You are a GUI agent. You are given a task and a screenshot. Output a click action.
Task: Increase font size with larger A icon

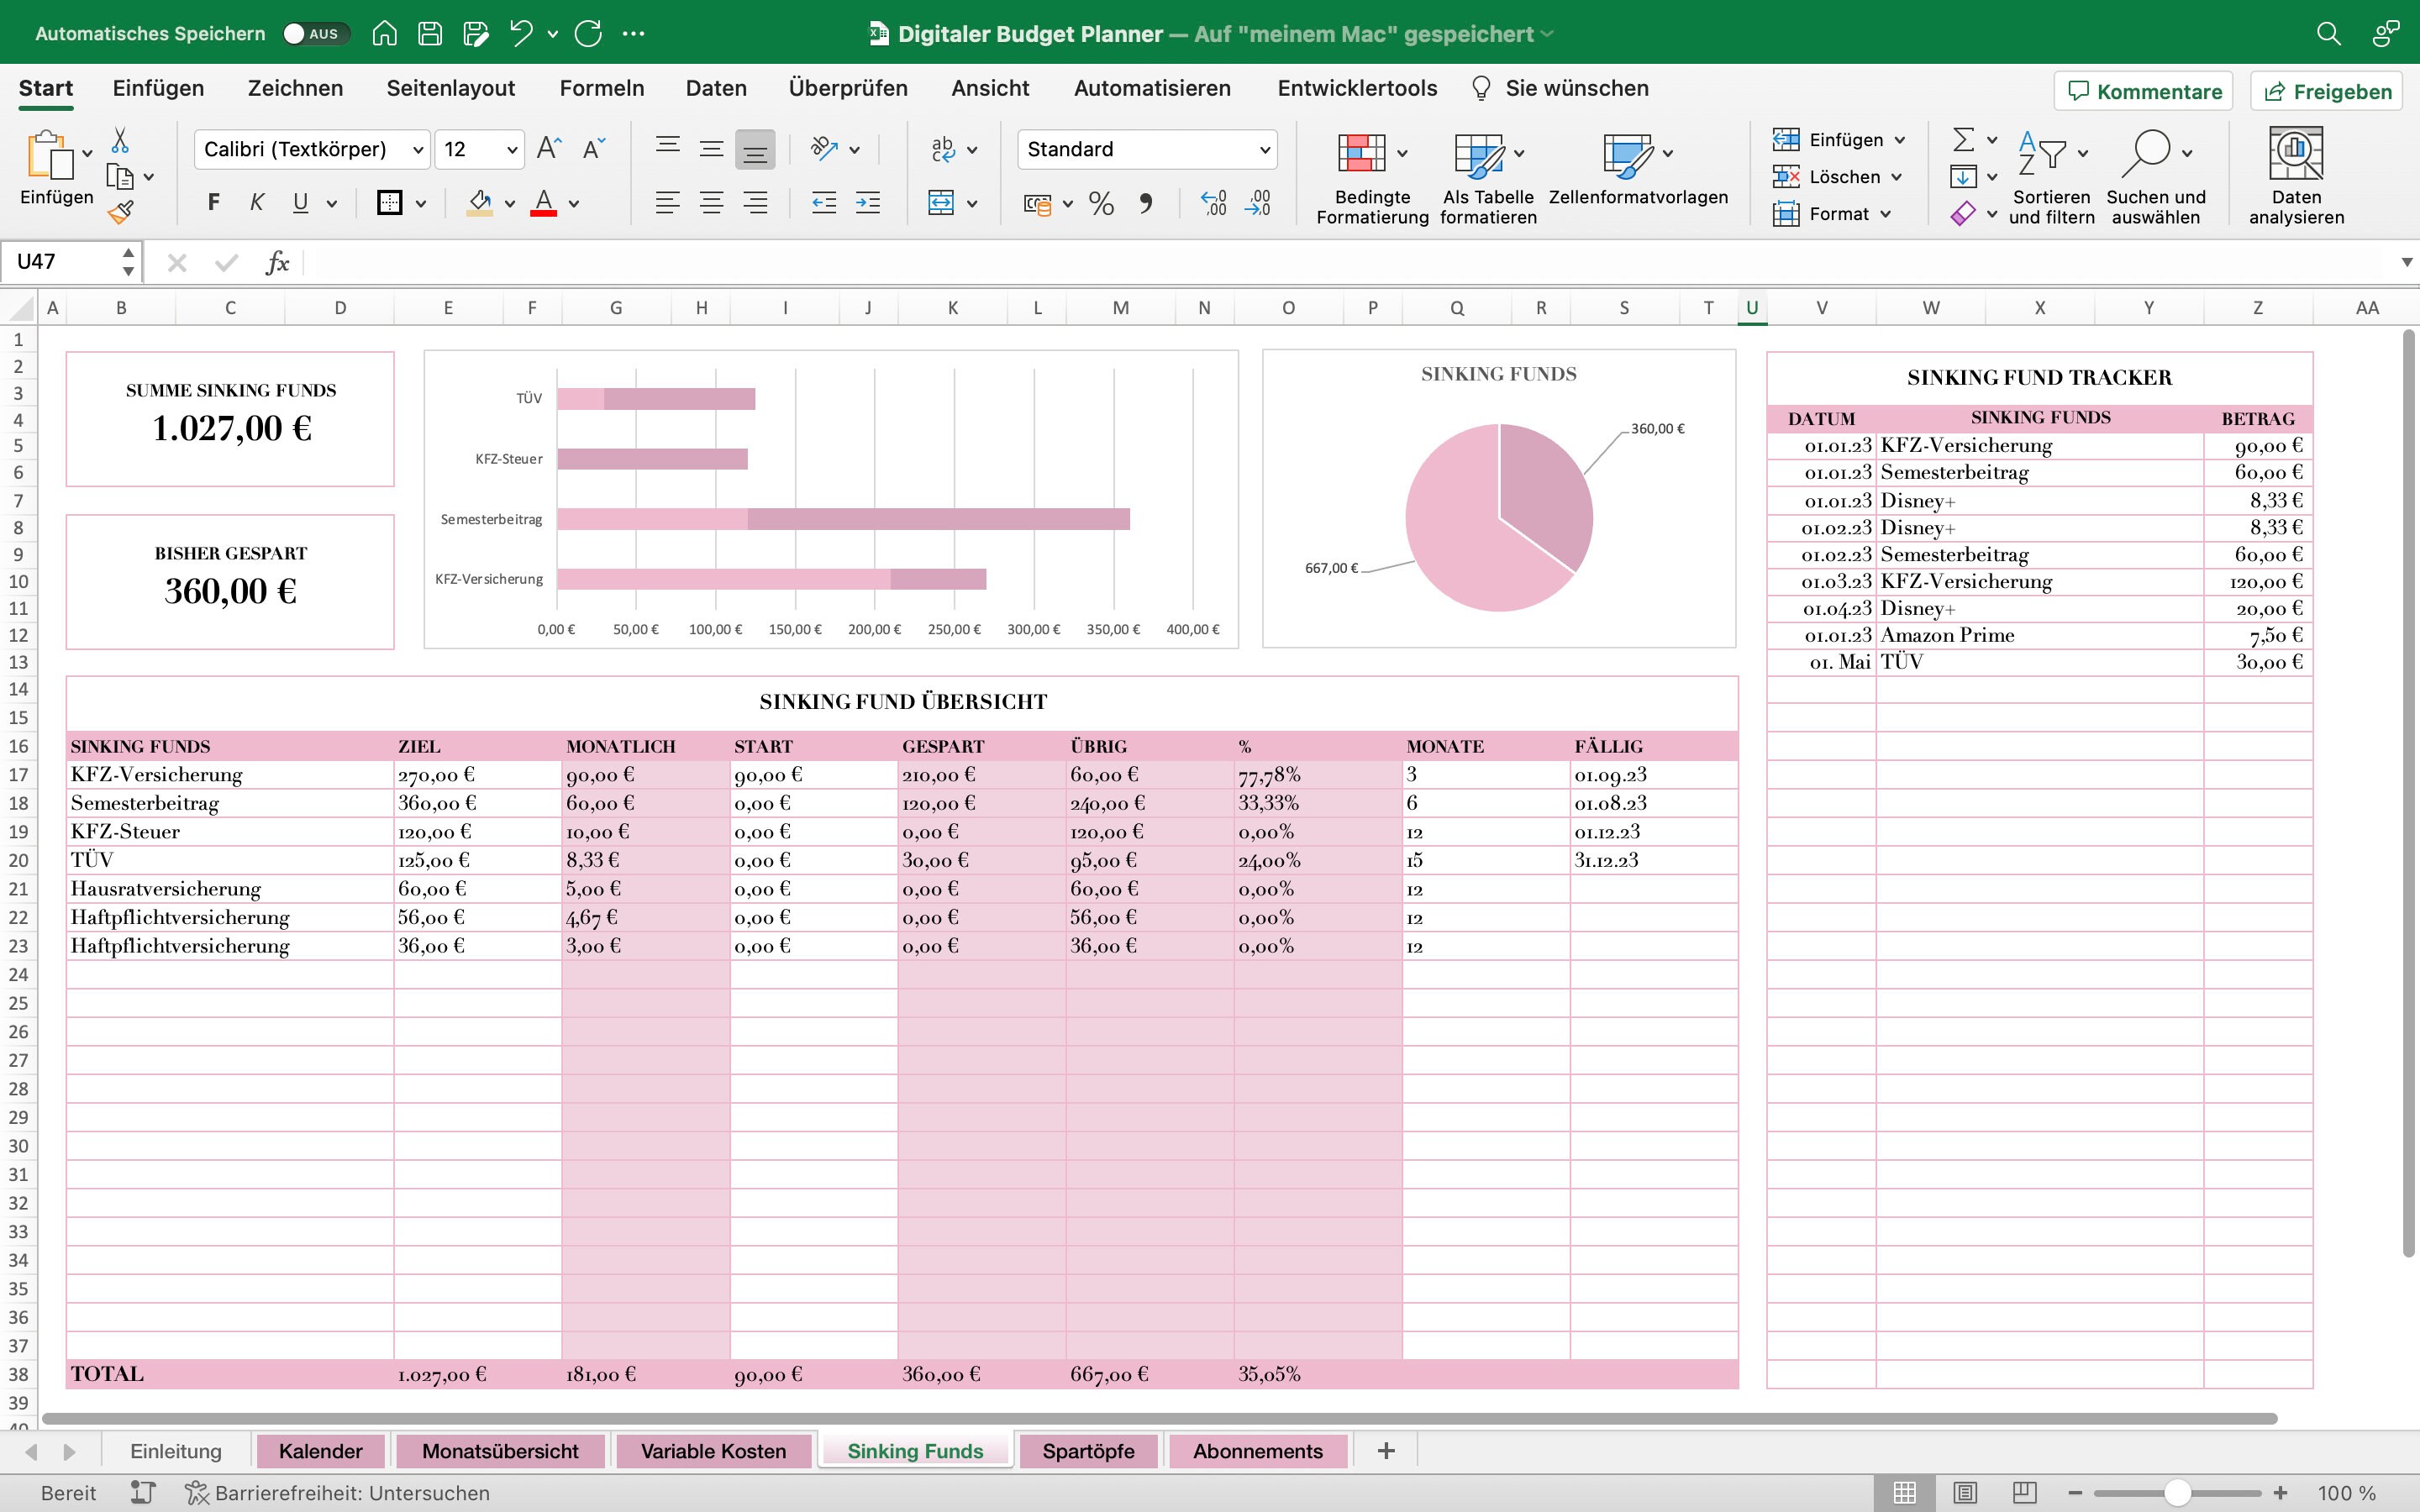tap(549, 149)
